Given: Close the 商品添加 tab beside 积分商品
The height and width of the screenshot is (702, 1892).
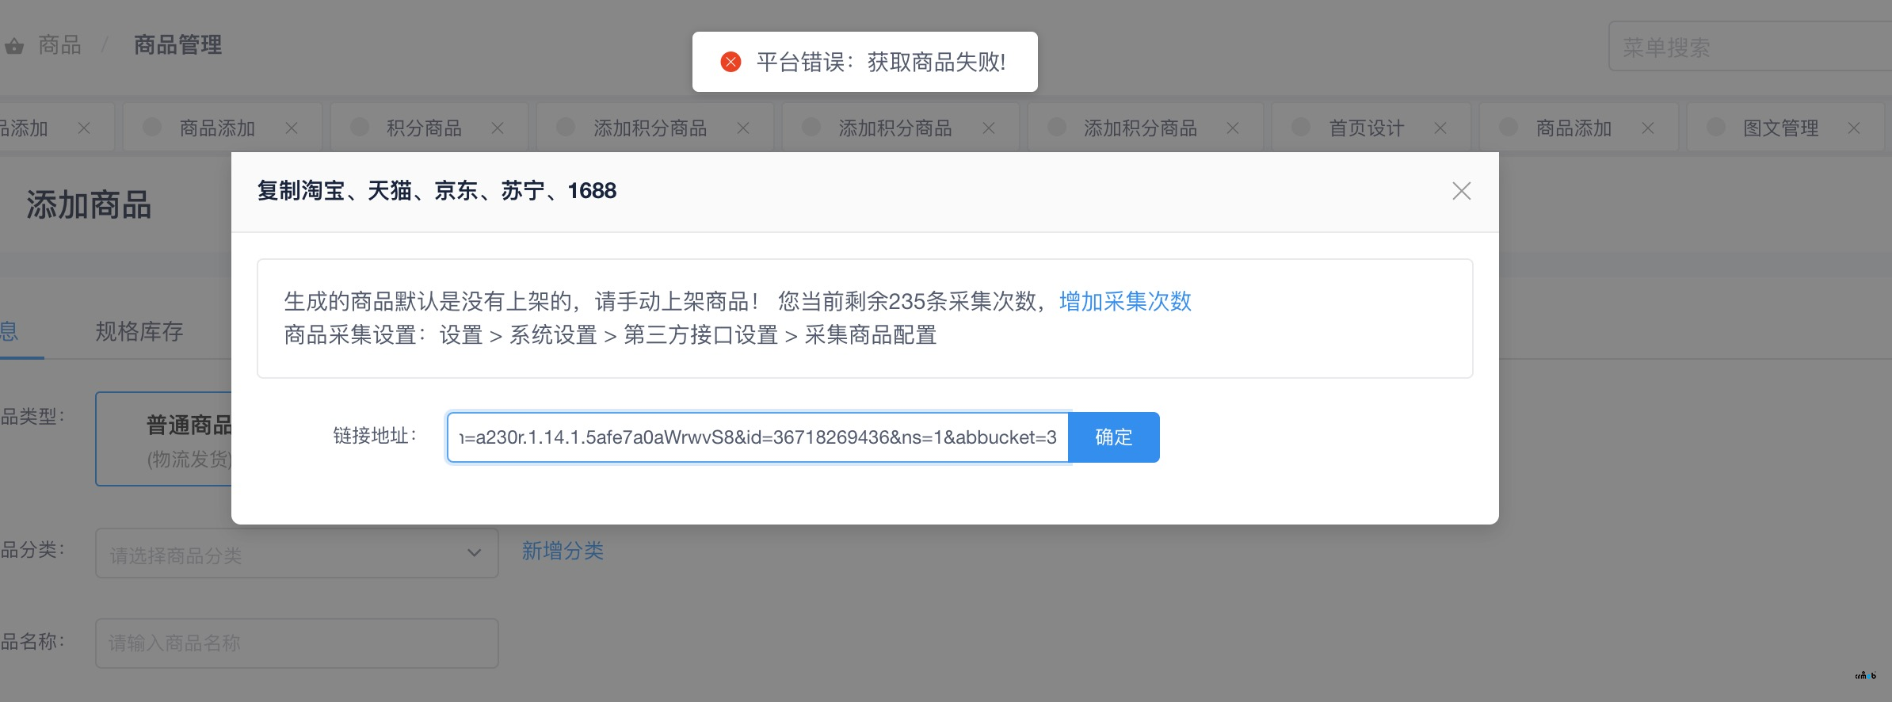Looking at the screenshot, I should click(x=292, y=128).
